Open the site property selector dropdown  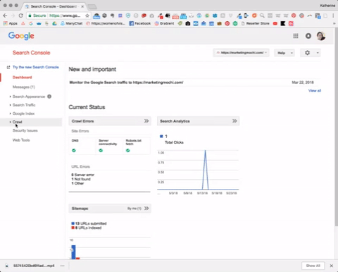[242, 53]
